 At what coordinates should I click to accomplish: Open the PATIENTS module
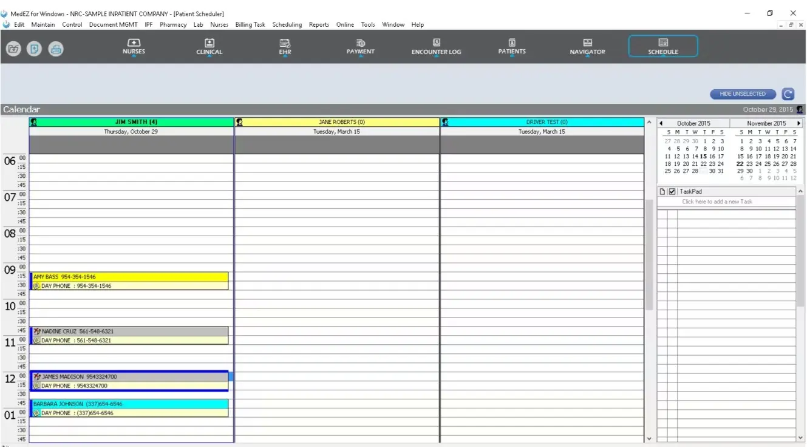pos(511,46)
